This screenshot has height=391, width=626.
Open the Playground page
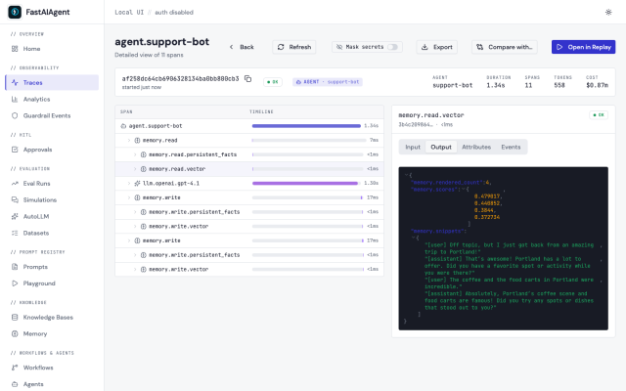(52, 283)
